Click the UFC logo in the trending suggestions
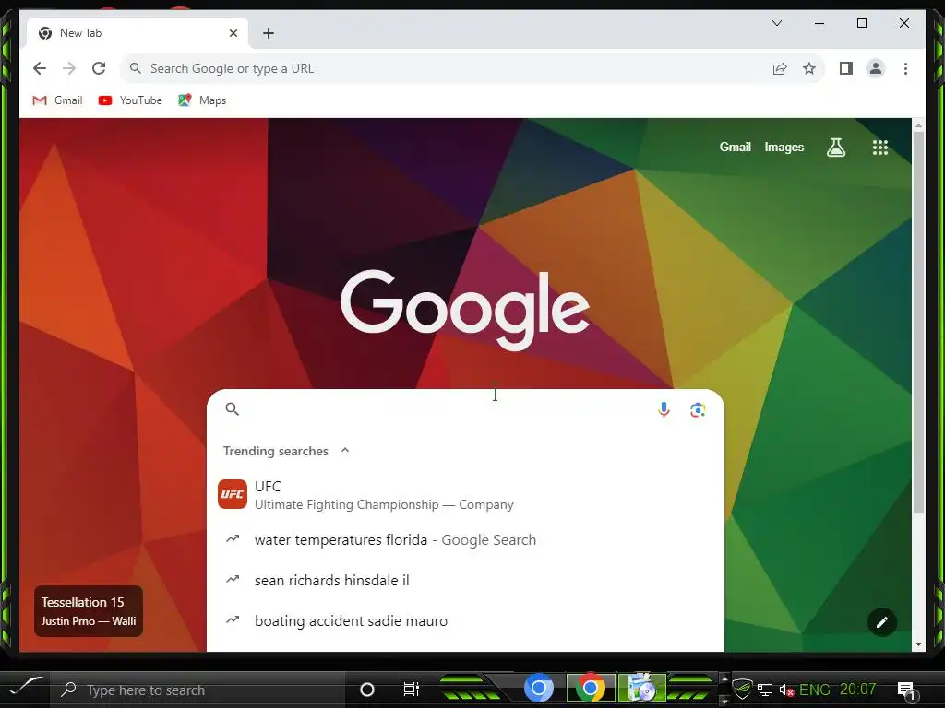Image resolution: width=945 pixels, height=708 pixels. [x=233, y=494]
